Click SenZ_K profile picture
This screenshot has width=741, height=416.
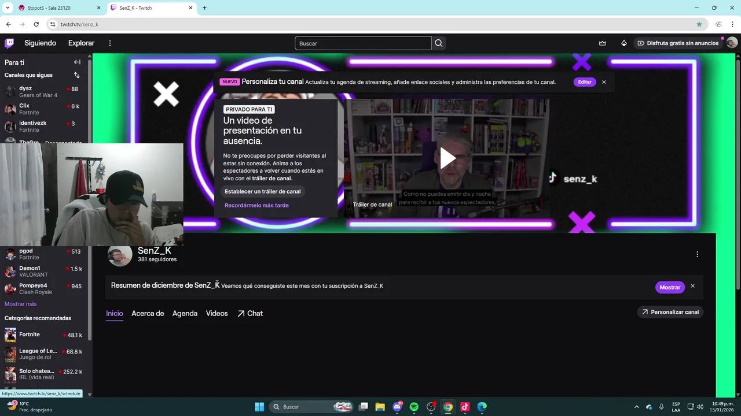pos(120,255)
